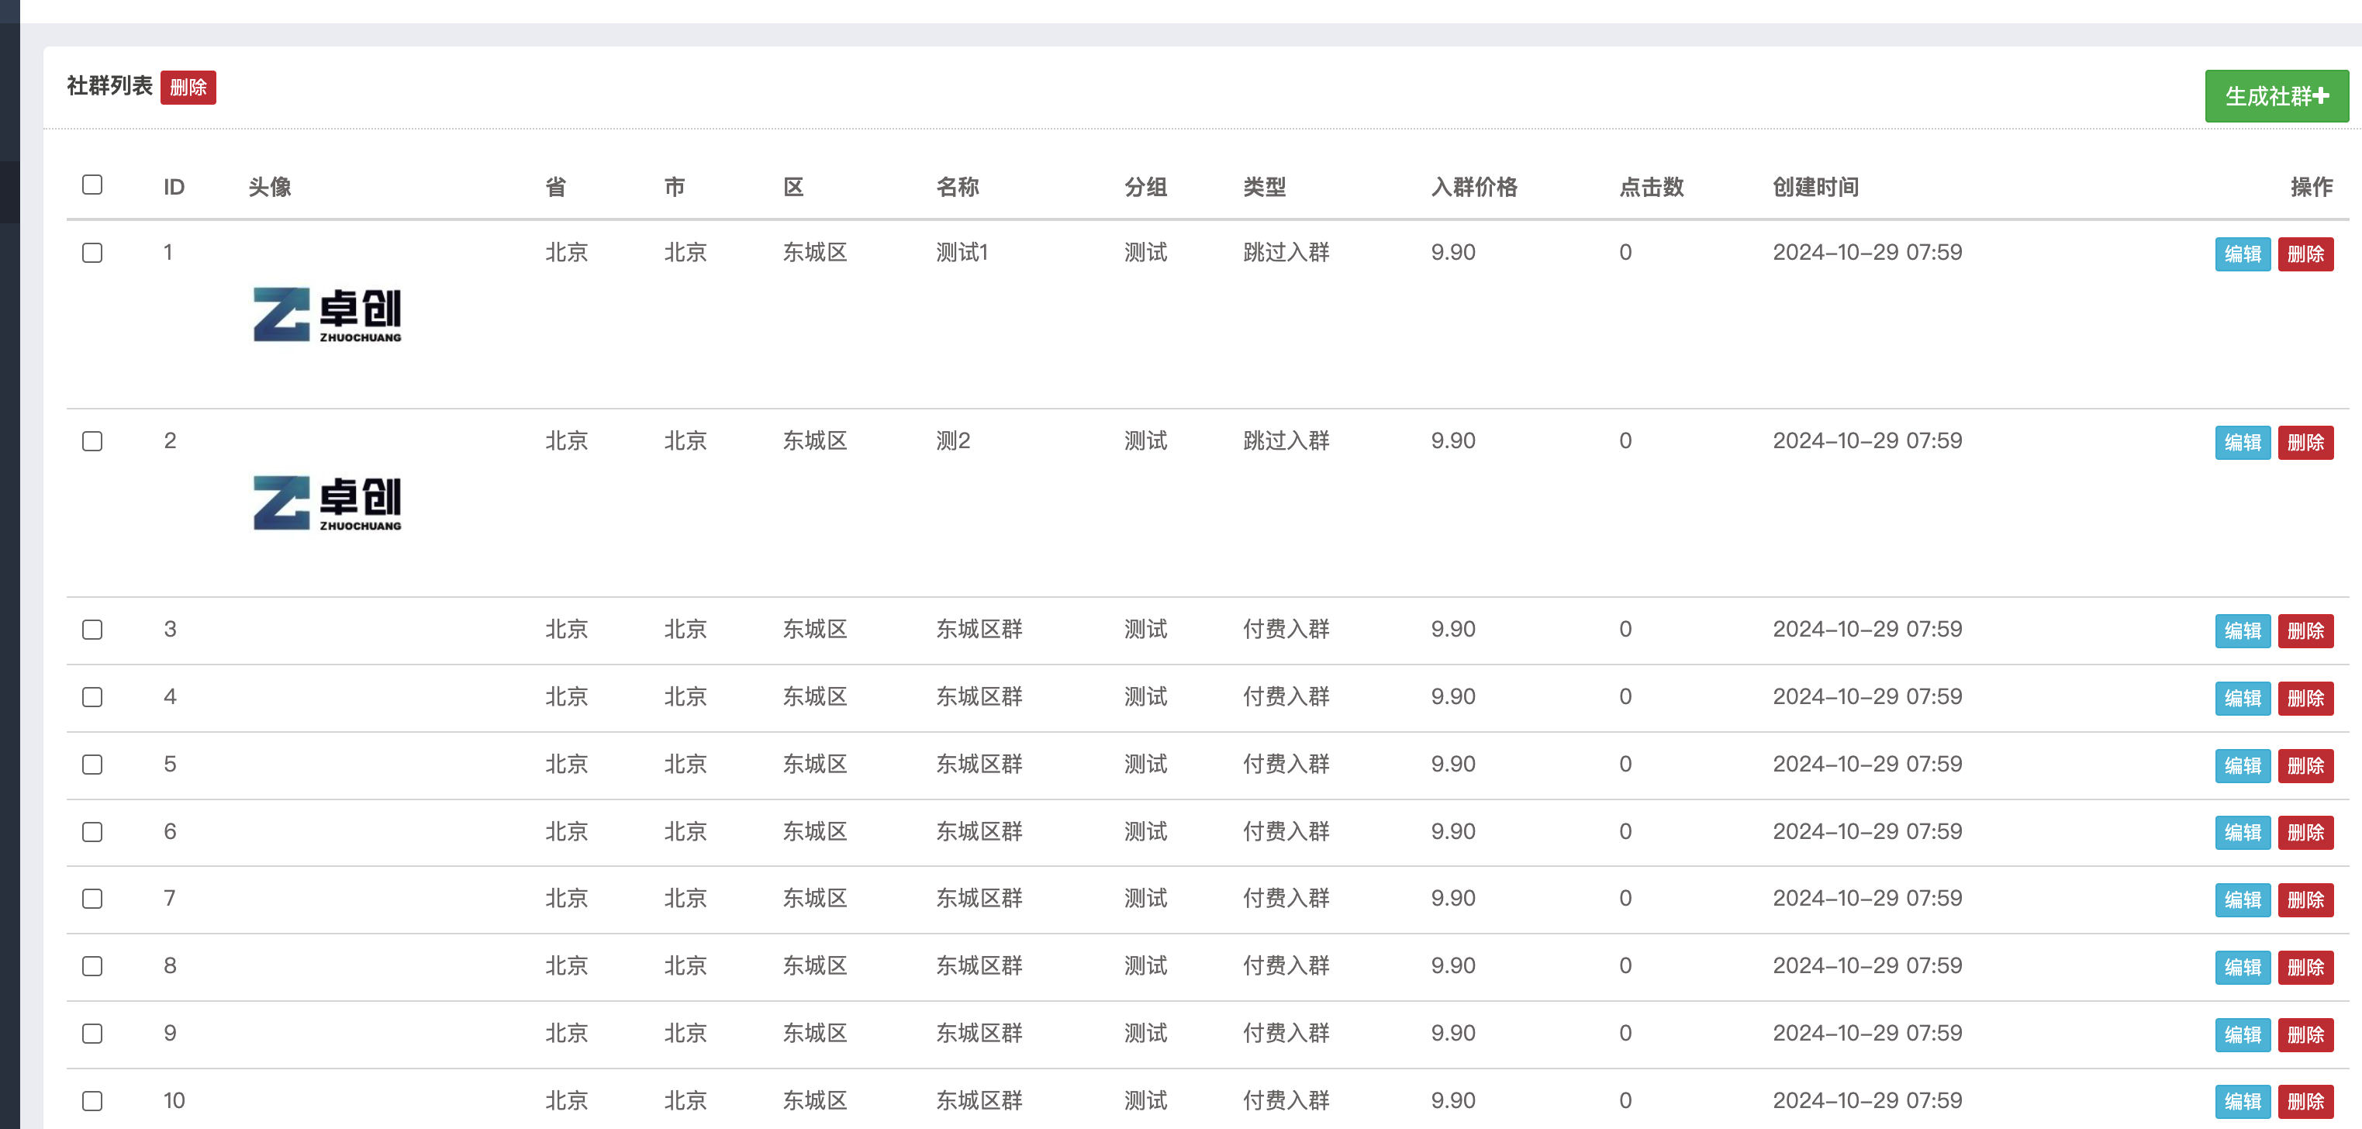Screen dimensions: 2362x1129
Task: Click the 生成社群 green button
Action: pos(2276,96)
